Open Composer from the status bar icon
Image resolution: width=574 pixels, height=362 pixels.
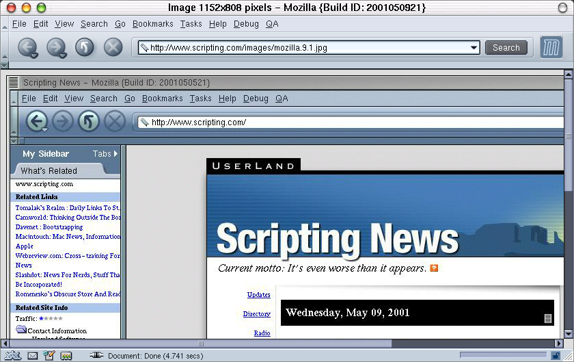[49, 355]
